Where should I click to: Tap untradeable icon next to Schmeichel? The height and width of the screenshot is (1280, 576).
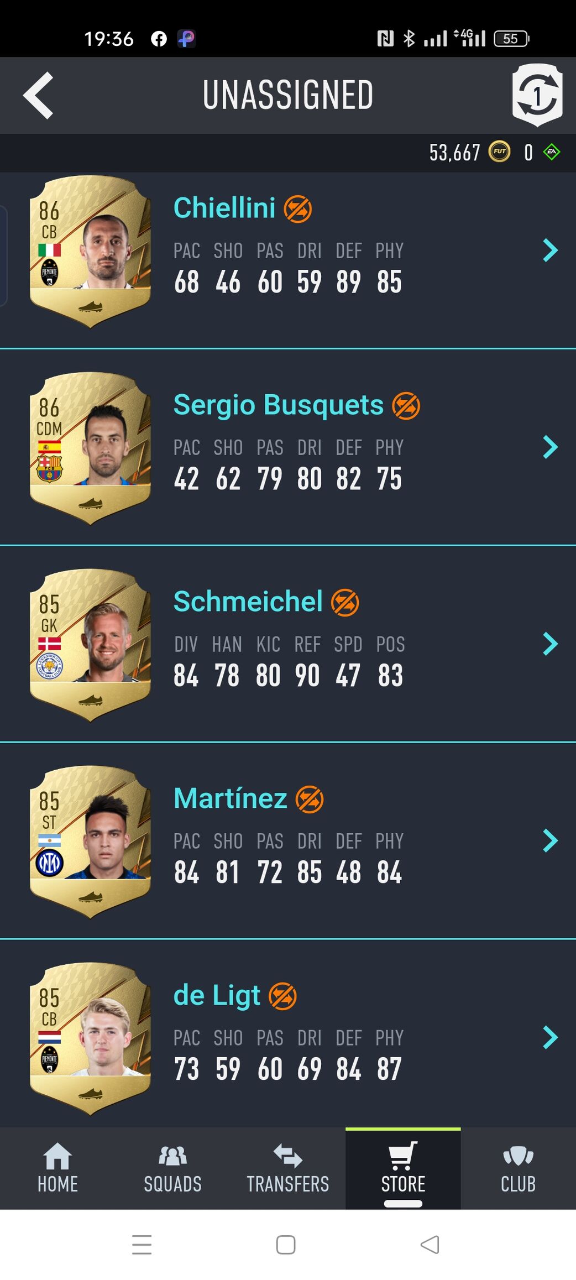point(345,603)
